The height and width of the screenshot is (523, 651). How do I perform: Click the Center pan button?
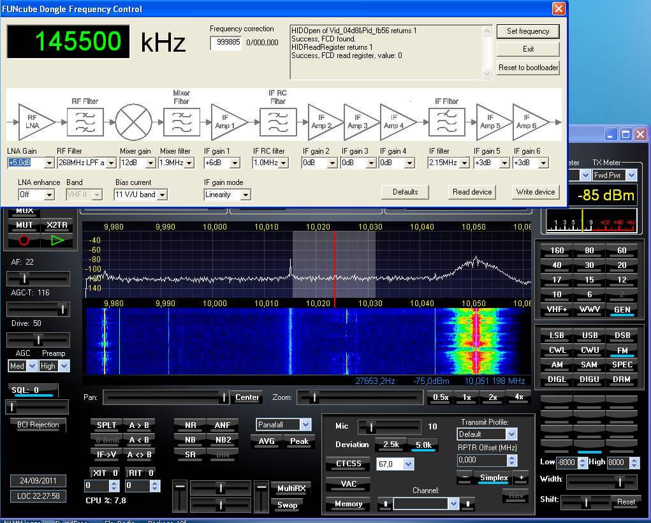[247, 397]
